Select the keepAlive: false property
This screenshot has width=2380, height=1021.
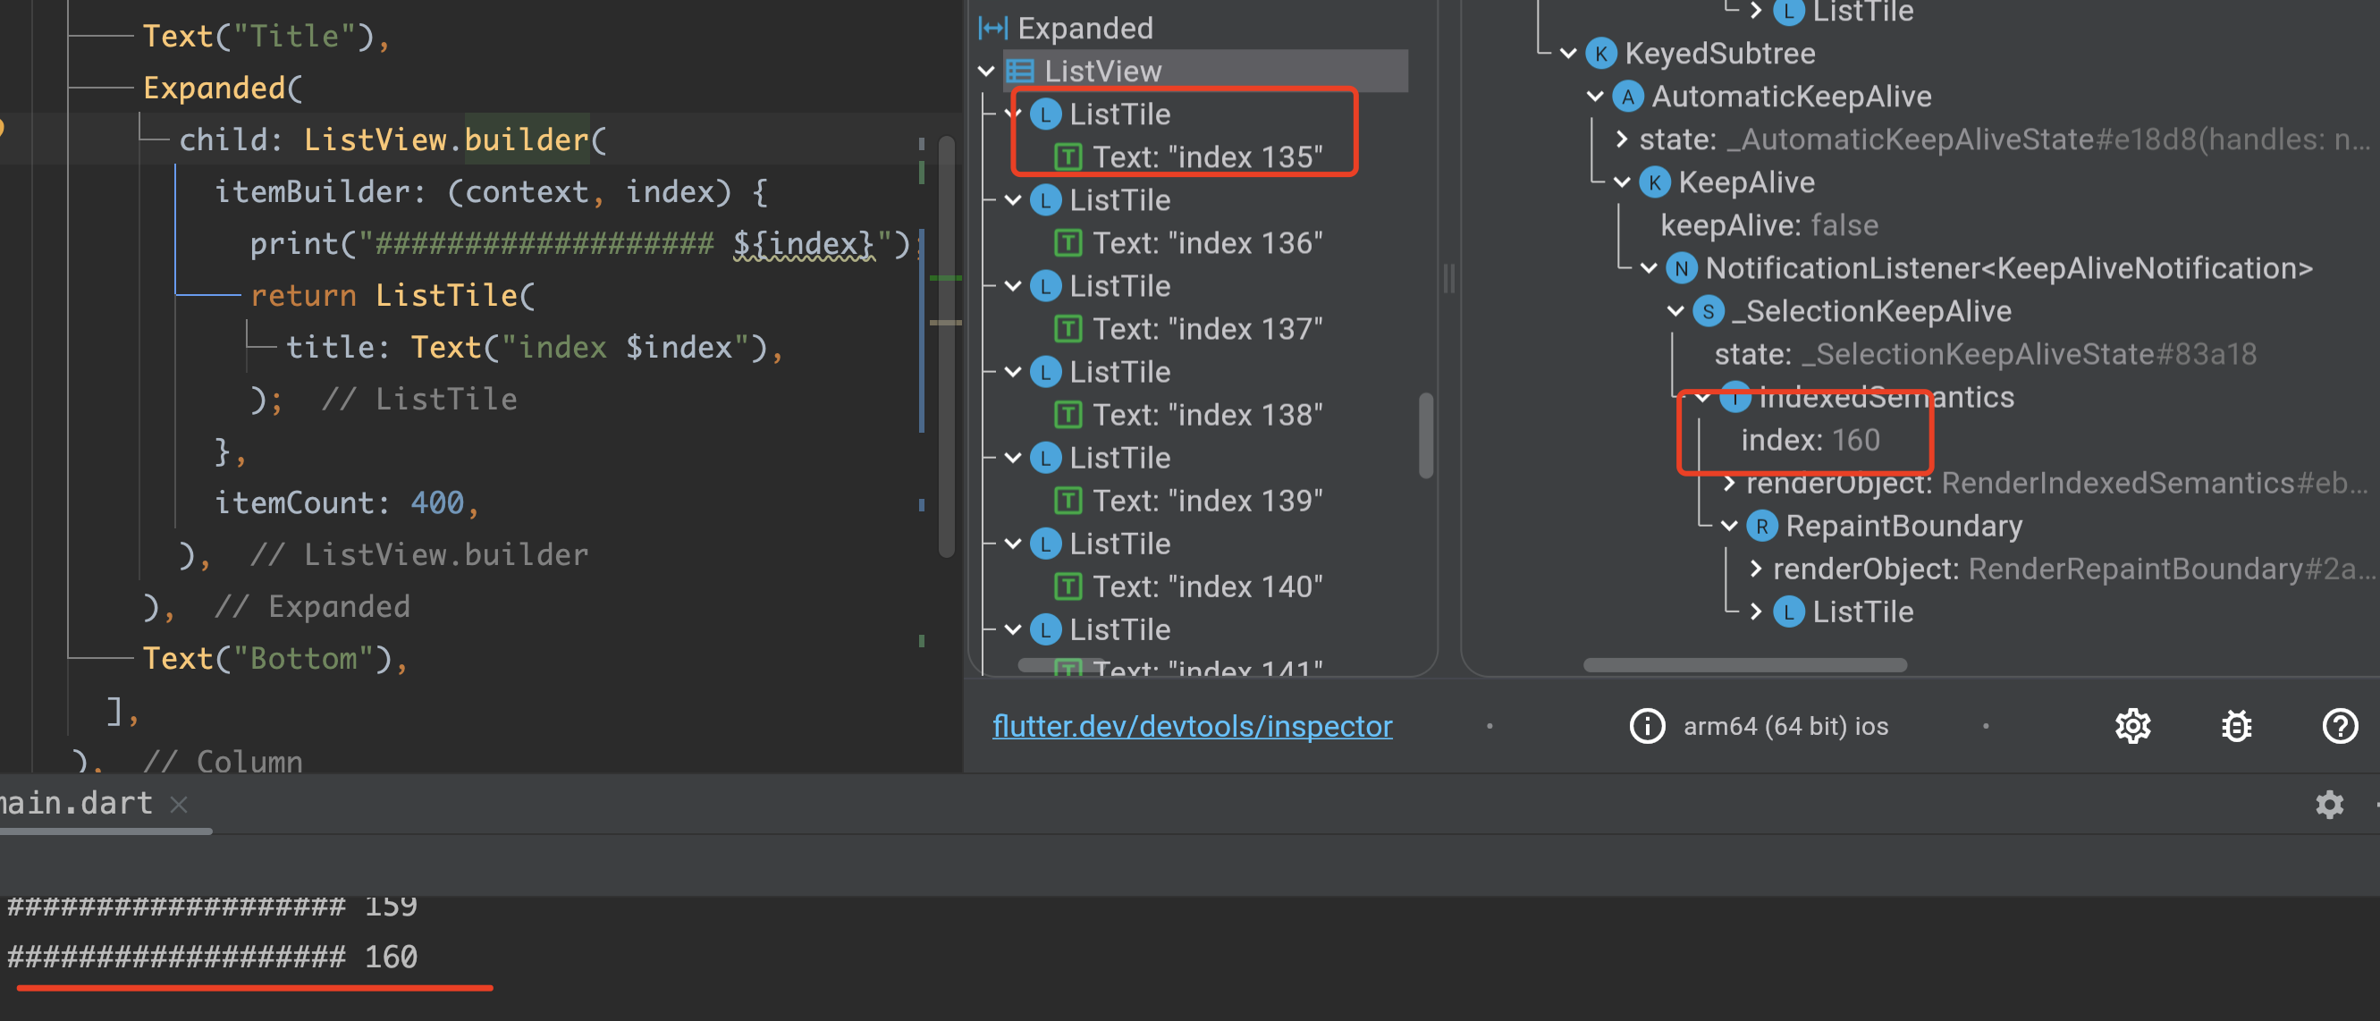point(1768,225)
